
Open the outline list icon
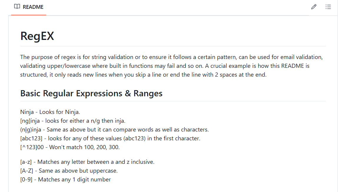point(328,7)
